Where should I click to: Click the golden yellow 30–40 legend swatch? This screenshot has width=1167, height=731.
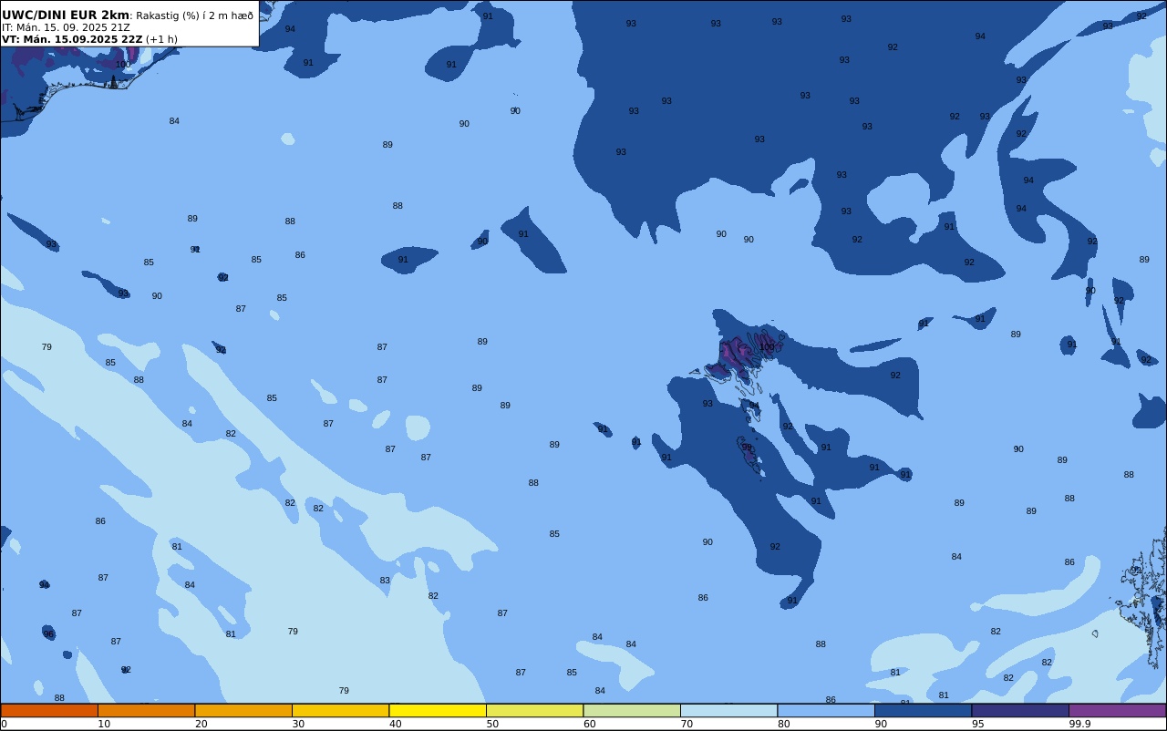coord(340,710)
